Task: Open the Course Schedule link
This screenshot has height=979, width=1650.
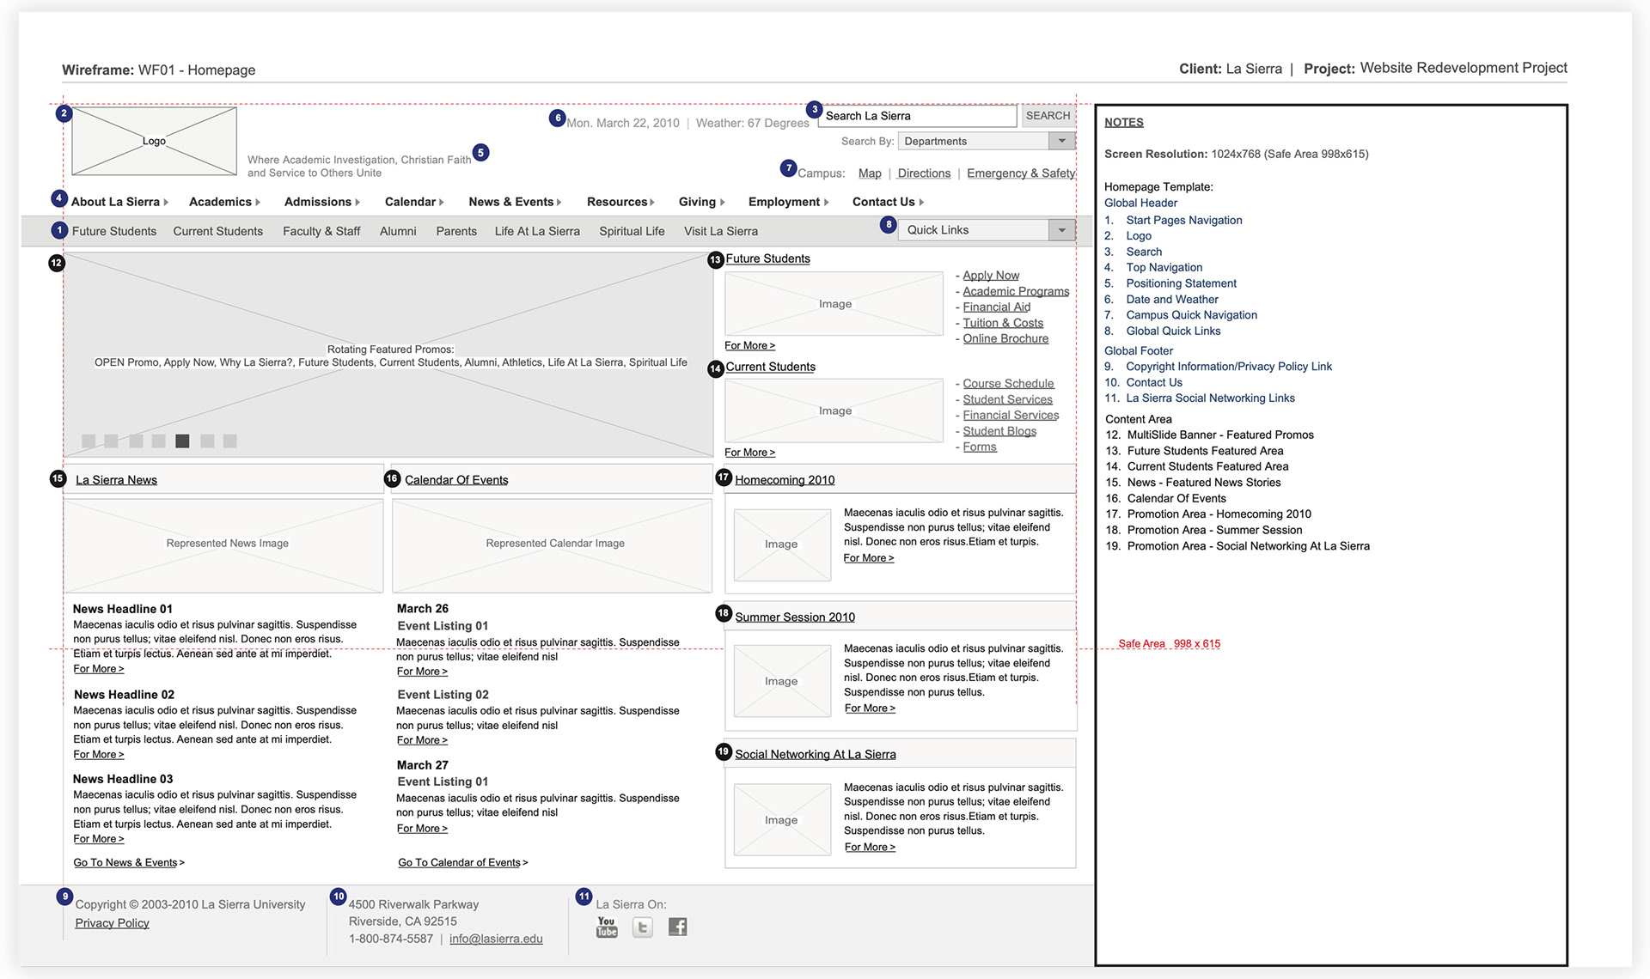Action: pyautogui.click(x=1008, y=384)
